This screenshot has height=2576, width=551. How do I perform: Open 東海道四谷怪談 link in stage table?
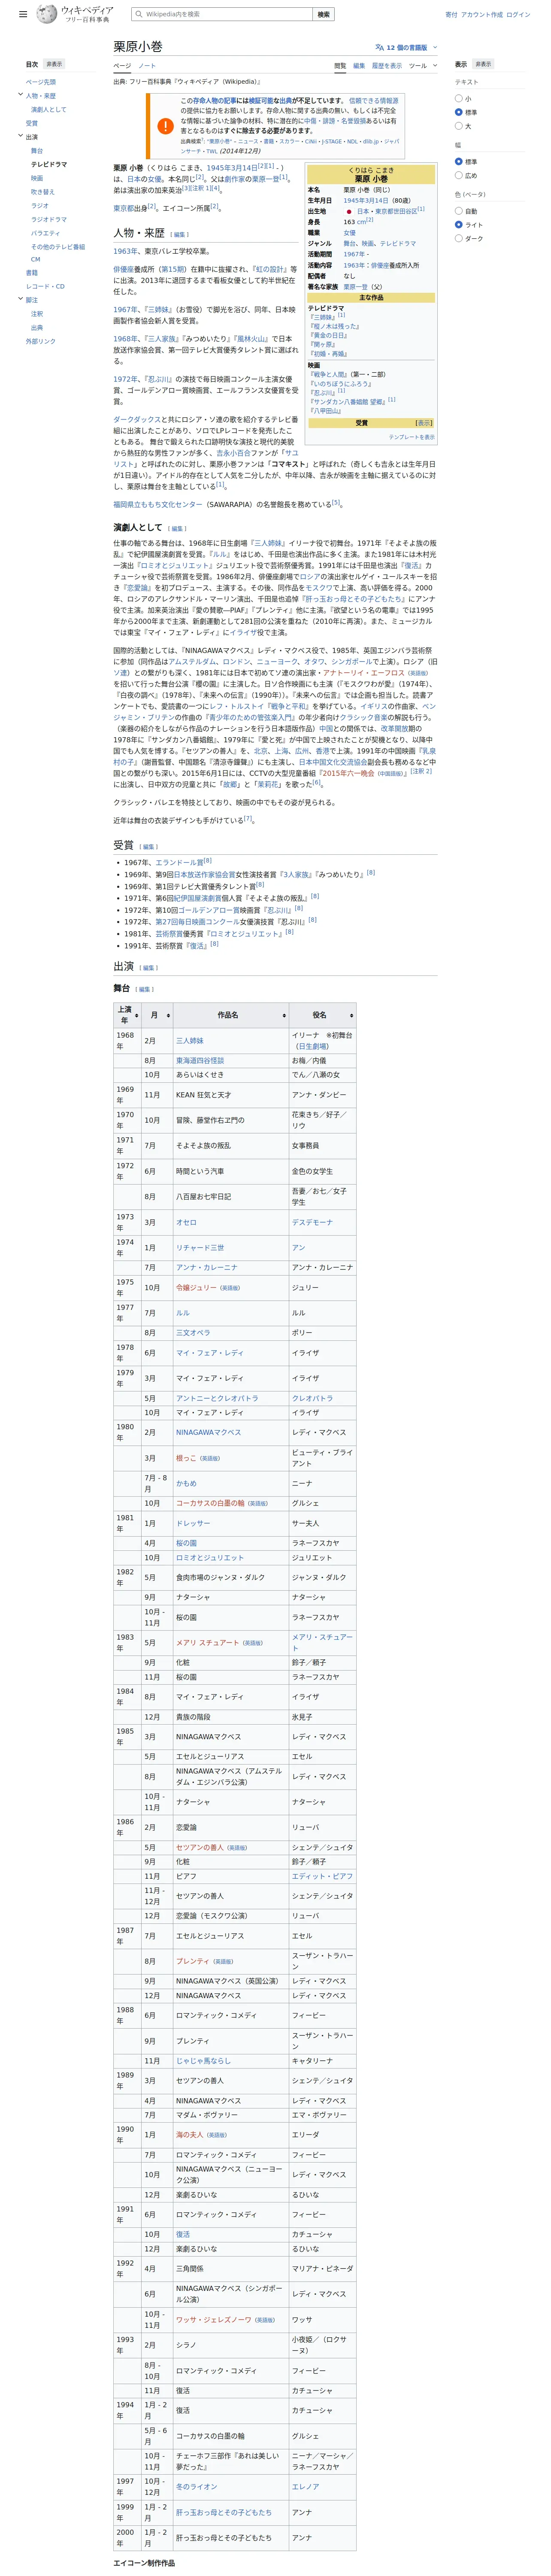pos(200,1060)
